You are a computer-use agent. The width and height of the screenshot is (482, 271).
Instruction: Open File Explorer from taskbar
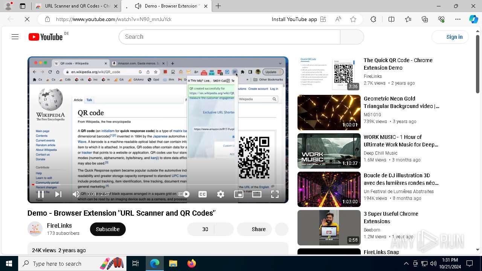(173, 264)
